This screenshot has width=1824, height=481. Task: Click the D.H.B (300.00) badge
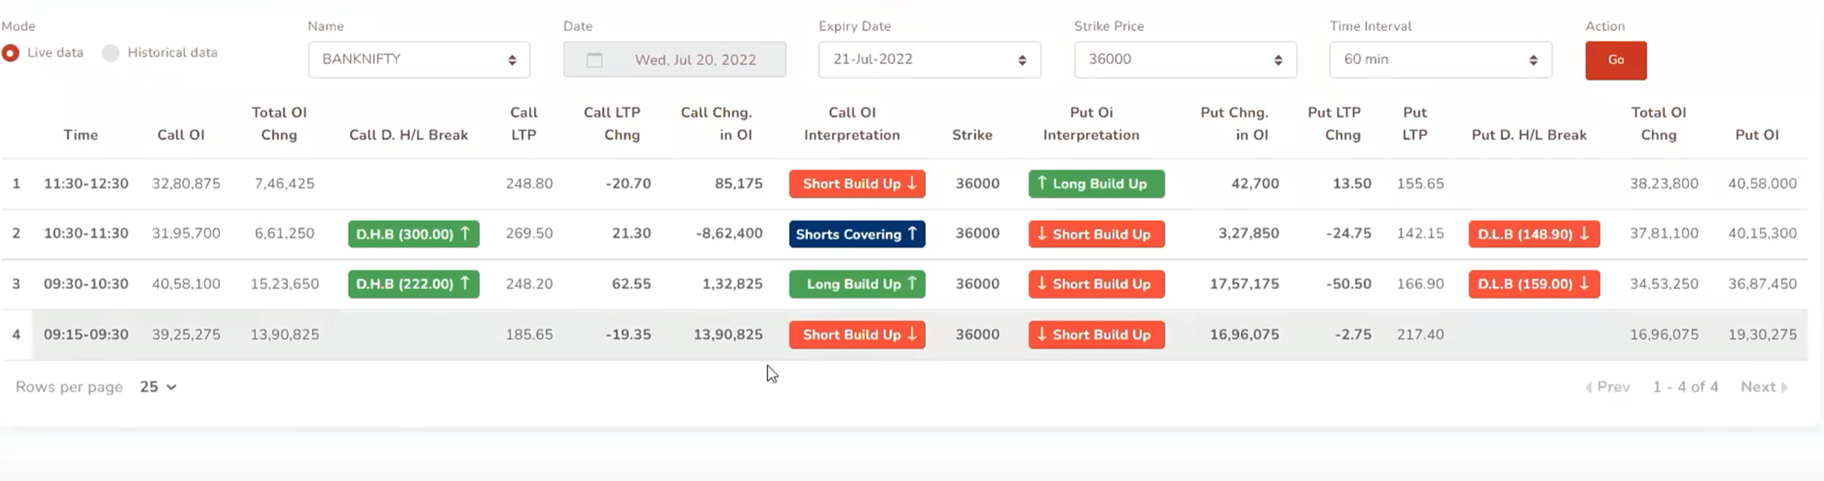pyautogui.click(x=413, y=234)
